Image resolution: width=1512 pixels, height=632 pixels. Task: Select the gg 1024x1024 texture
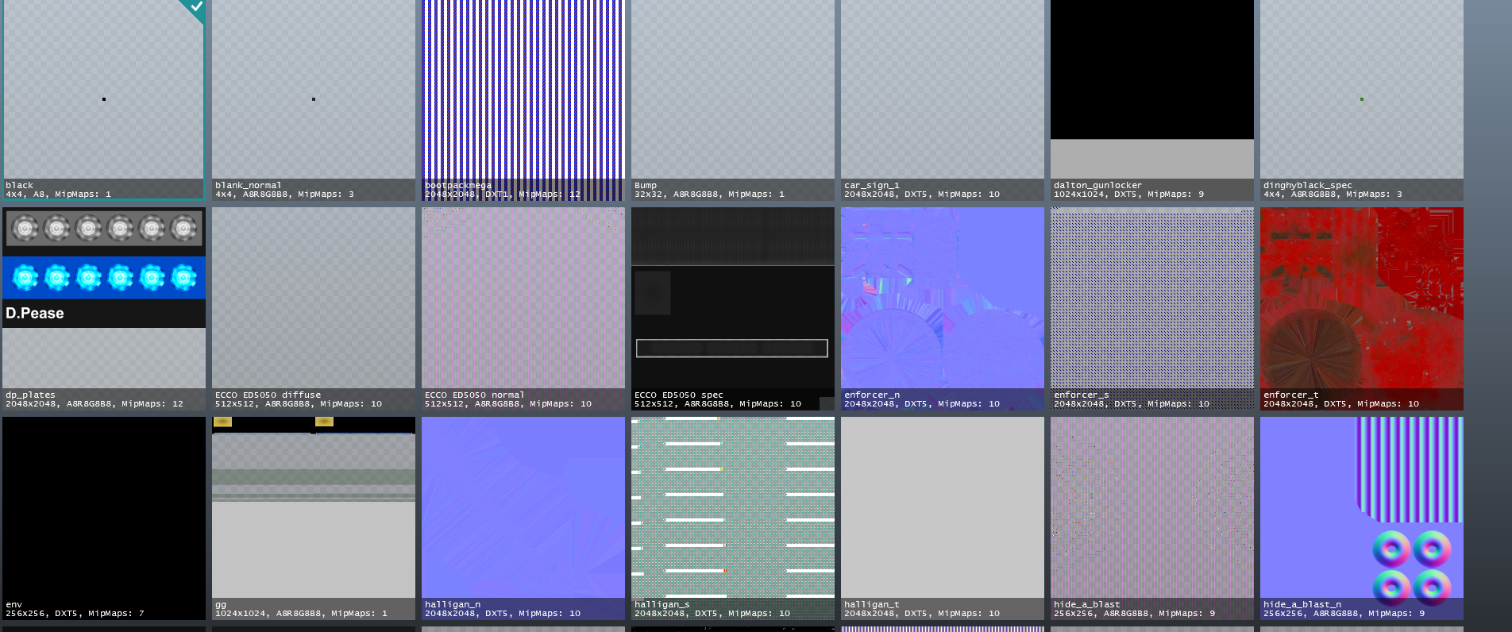313,518
